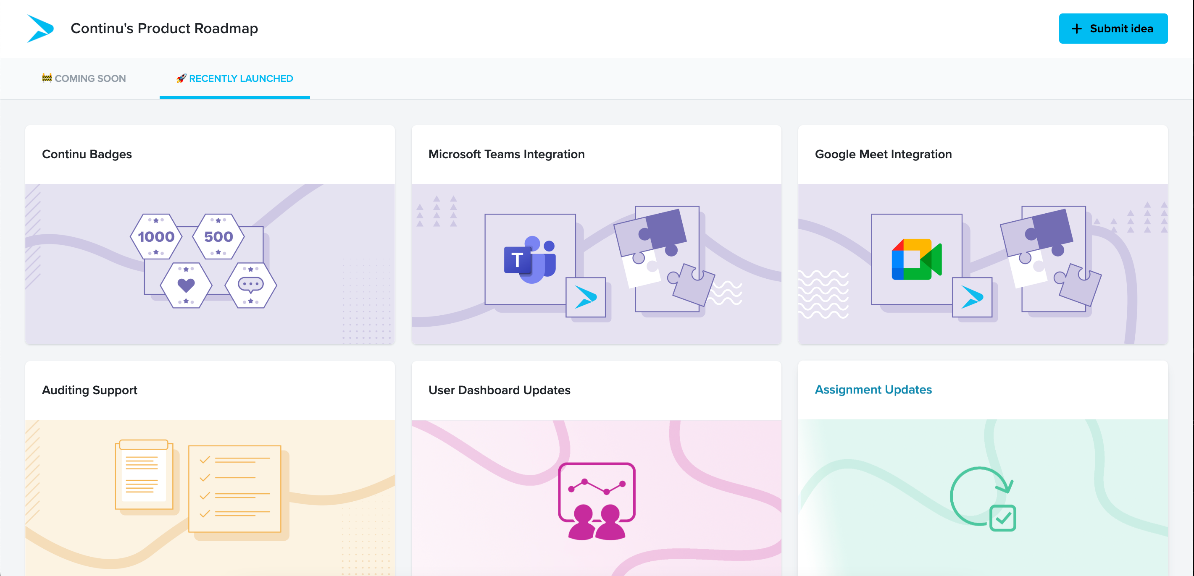Open Microsoft Teams Integration card title
Image resolution: width=1194 pixels, height=576 pixels.
coord(506,154)
